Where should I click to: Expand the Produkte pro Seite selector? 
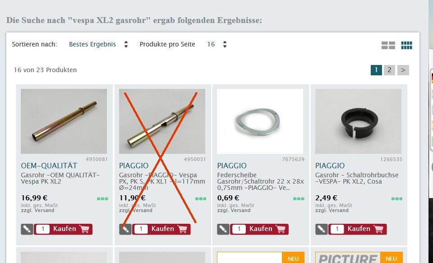click(217, 44)
